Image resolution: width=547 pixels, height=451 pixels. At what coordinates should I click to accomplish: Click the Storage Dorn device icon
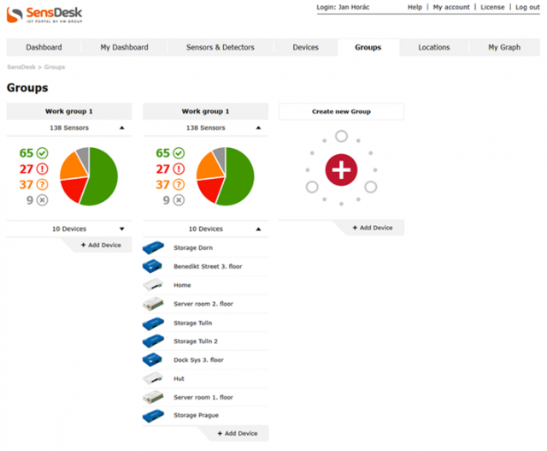click(x=154, y=248)
